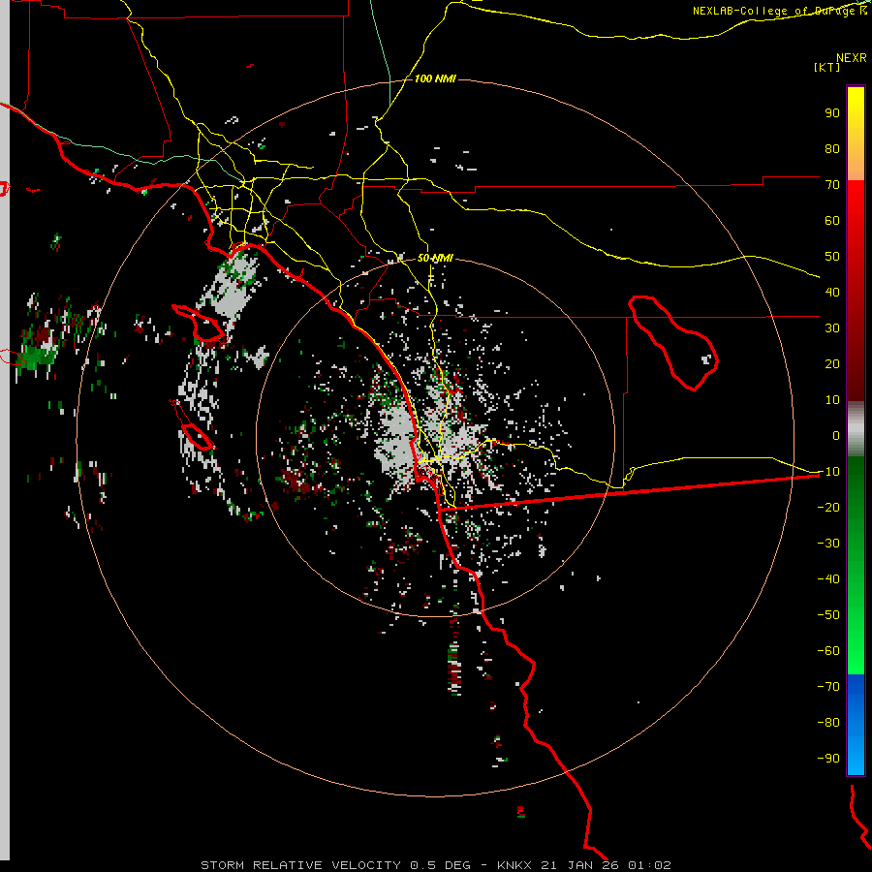This screenshot has width=872, height=872.
Task: Select the 30 value on velocity scale
Action: 832,328
